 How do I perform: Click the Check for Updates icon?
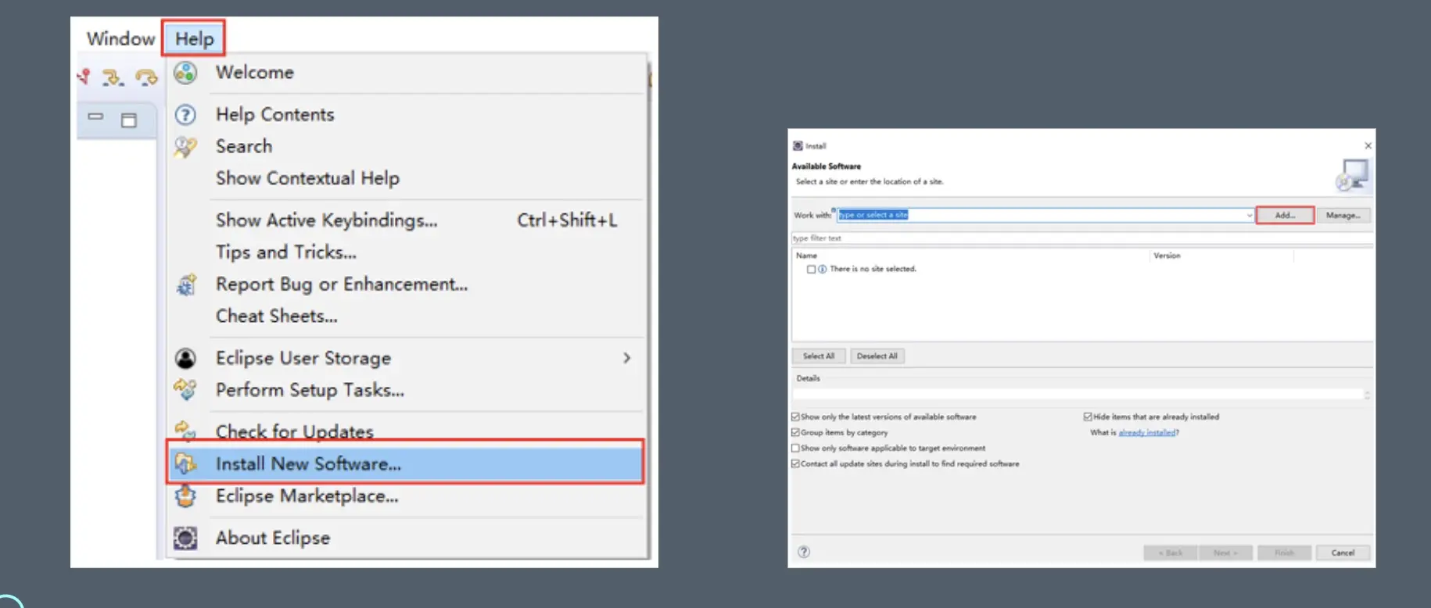point(185,430)
